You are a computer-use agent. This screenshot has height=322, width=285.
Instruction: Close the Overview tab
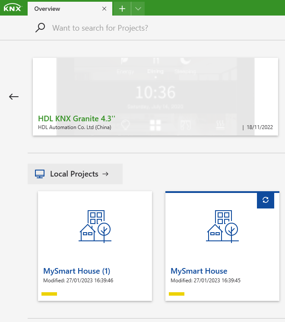point(104,9)
